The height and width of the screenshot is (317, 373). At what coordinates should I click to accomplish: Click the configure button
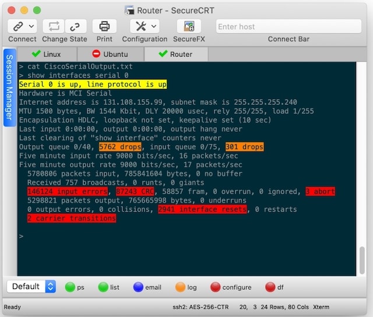coord(231,287)
